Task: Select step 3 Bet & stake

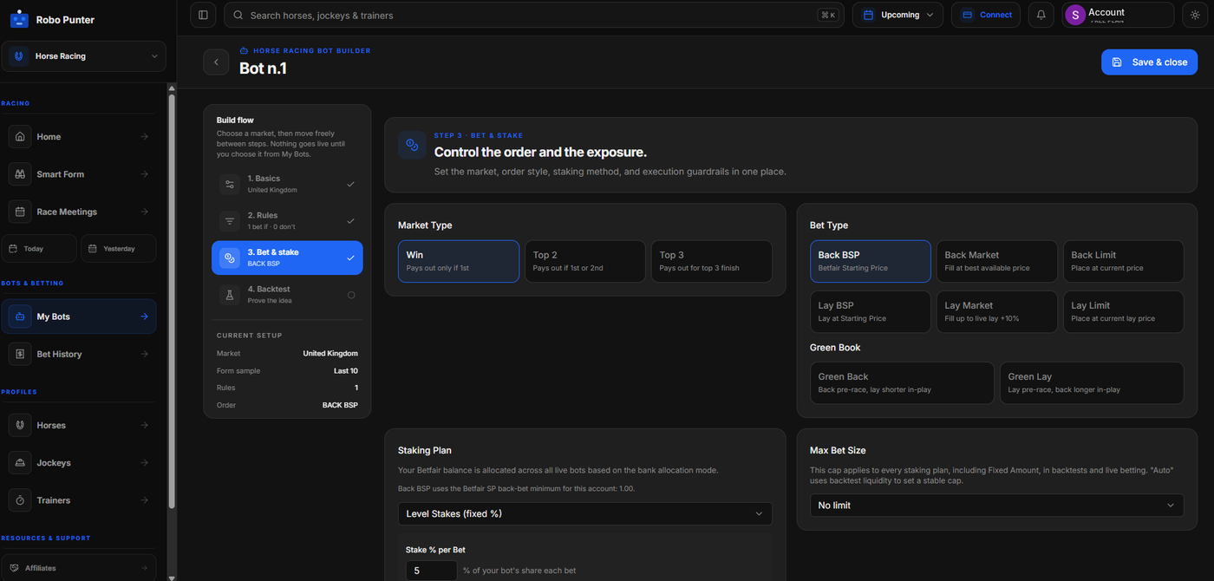Action: 287,258
